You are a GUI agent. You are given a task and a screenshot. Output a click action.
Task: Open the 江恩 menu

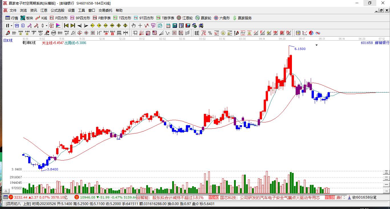point(44,11)
